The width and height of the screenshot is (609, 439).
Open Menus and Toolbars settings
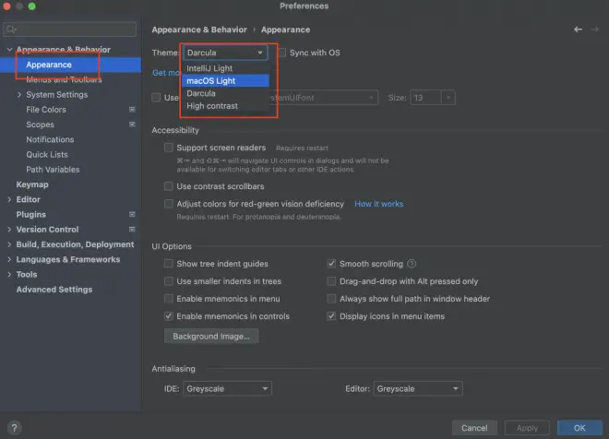64,79
